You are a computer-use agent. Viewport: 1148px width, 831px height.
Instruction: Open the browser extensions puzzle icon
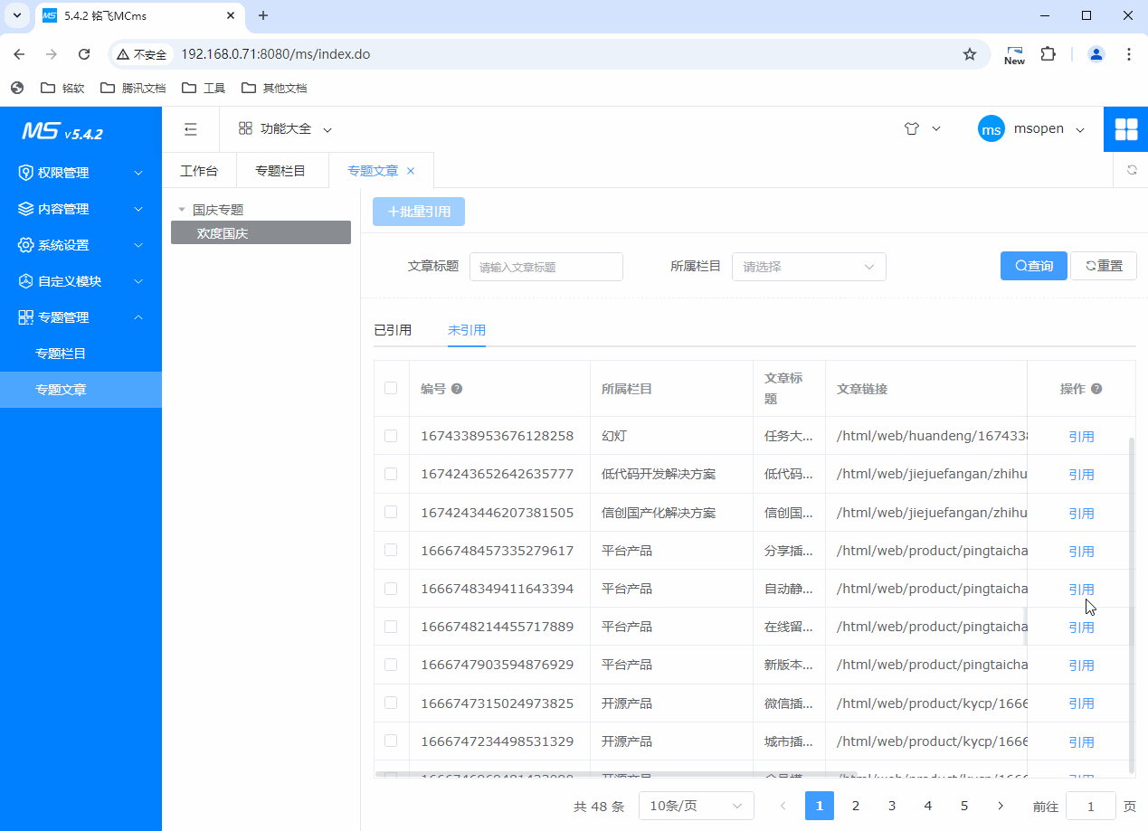click(x=1048, y=54)
